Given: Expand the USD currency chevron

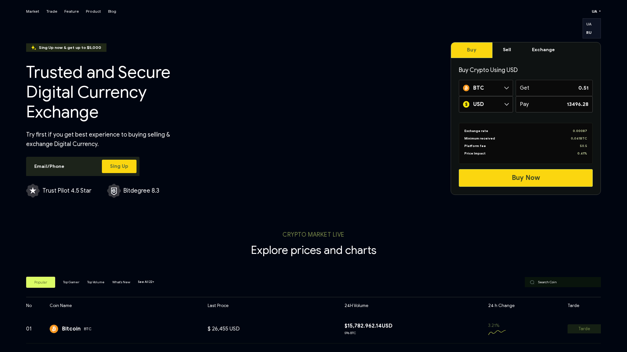Looking at the screenshot, I should tap(506, 104).
